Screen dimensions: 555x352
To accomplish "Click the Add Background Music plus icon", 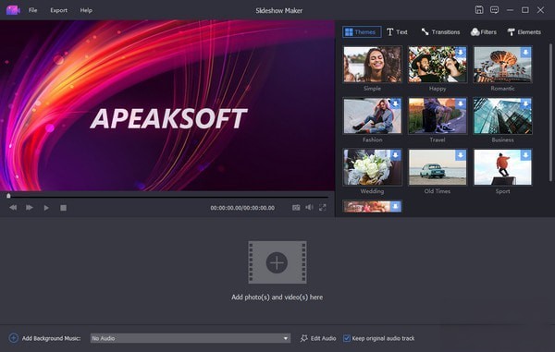I will [14, 338].
